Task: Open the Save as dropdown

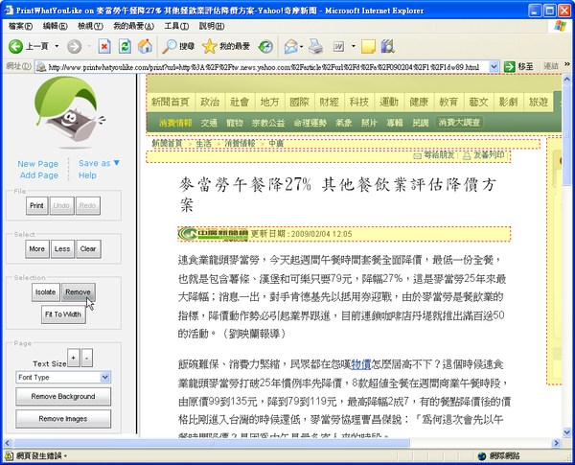Action: 99,163
